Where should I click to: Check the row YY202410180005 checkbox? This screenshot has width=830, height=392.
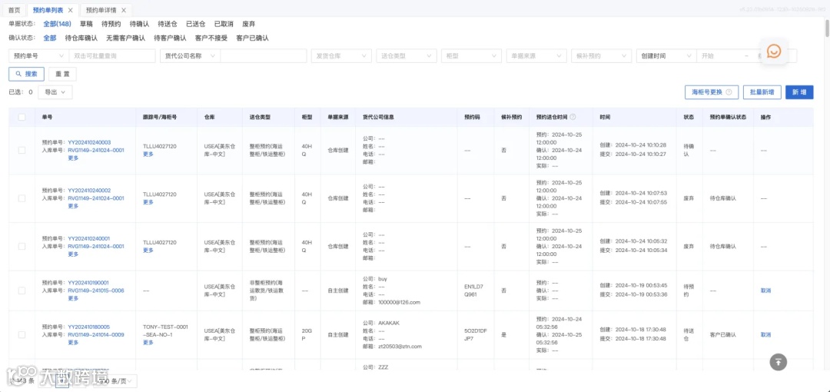click(x=22, y=335)
